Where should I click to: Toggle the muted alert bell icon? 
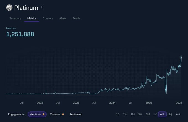171,114
